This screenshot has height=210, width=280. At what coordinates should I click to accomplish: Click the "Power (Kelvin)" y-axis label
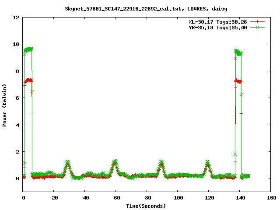tap(5, 105)
